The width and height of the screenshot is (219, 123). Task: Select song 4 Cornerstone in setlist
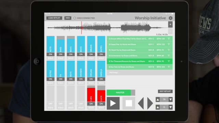pyautogui.click(x=140, y=56)
